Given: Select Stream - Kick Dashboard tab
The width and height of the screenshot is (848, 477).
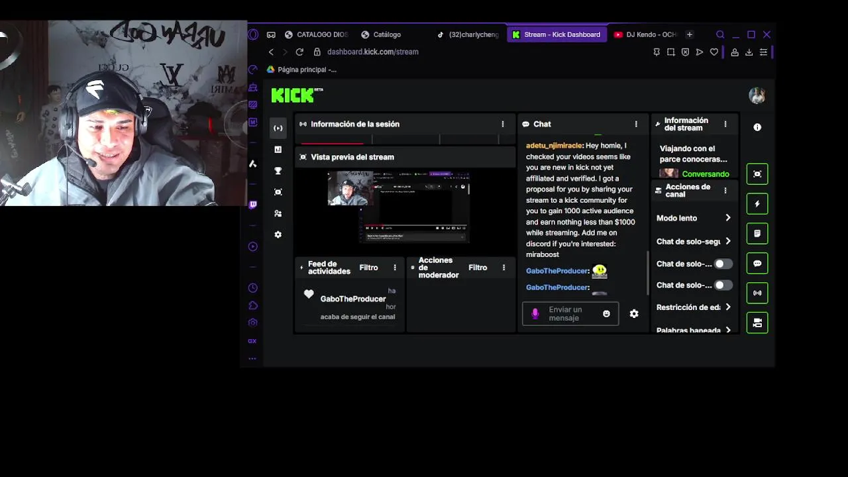Looking at the screenshot, I should (x=556, y=34).
